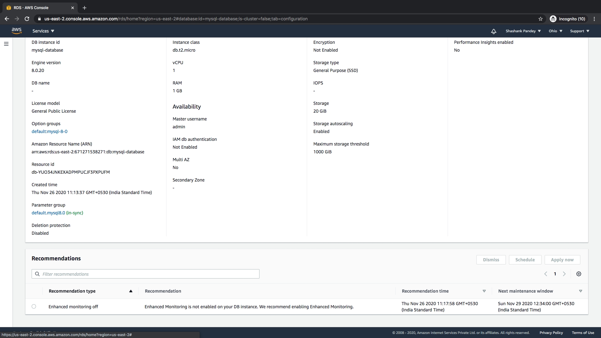Screen dimensions: 601x338
Task: Click the AWS logo home icon
Action: 17,31
